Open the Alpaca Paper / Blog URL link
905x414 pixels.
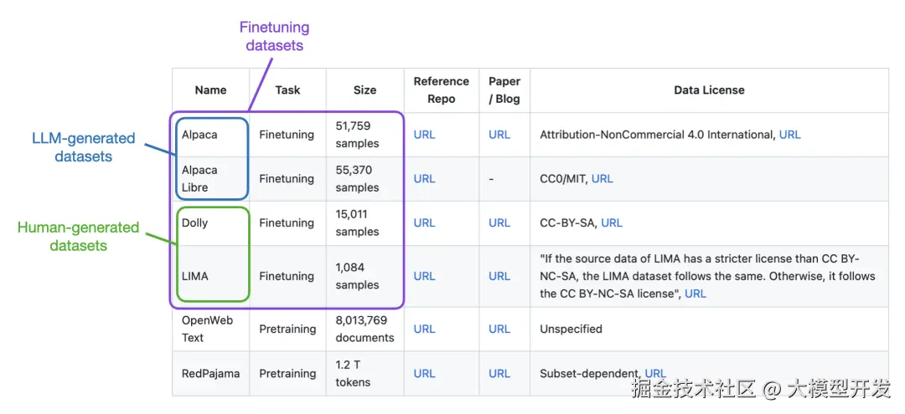(499, 135)
